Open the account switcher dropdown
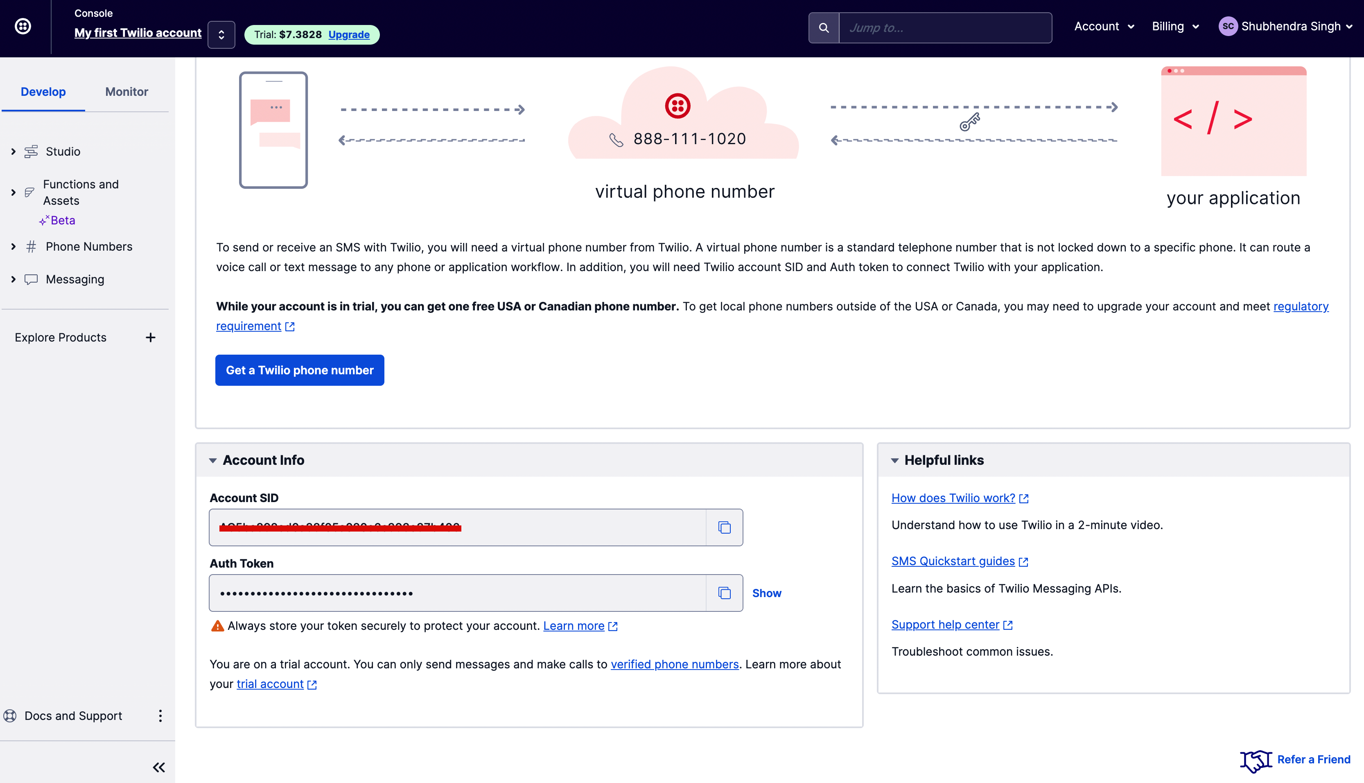The image size is (1364, 783). coord(221,35)
